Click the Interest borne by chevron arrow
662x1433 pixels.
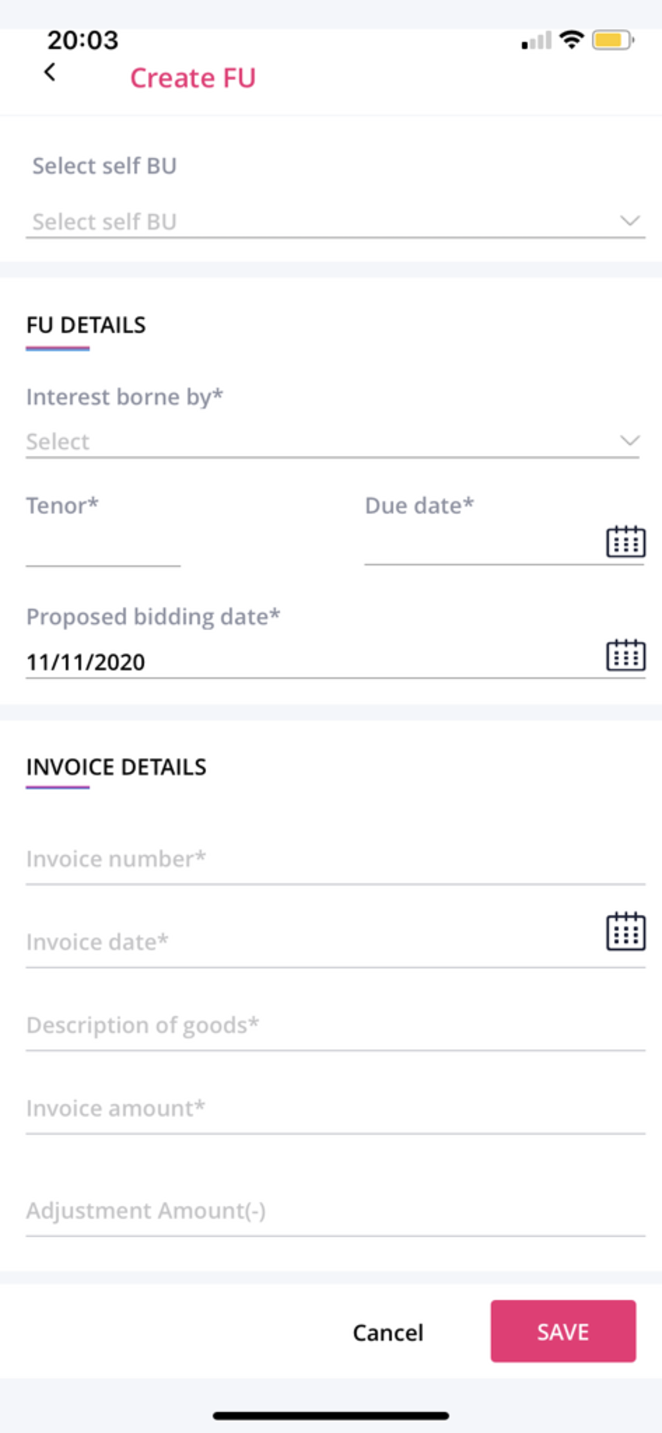629,440
